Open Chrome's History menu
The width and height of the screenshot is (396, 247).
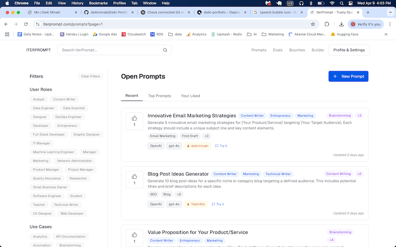click(x=77, y=3)
